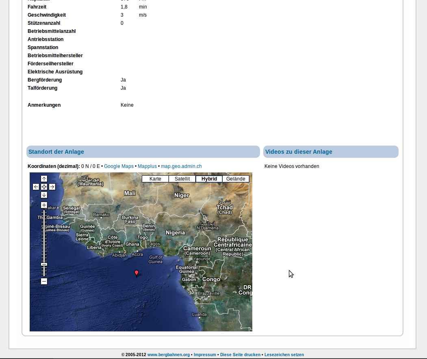This screenshot has width=427, height=359.
Task: Click "Diese Seite drucken" to print
Action: tap(240, 355)
